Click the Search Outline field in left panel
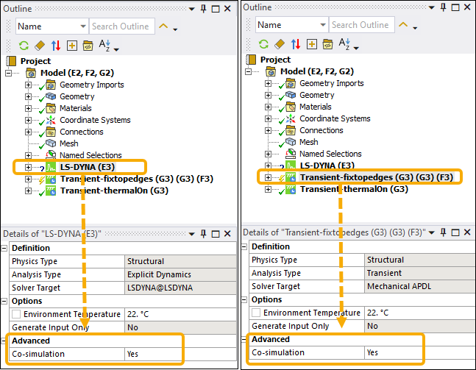Image resolution: width=476 pixels, height=370 pixels. 120,26
